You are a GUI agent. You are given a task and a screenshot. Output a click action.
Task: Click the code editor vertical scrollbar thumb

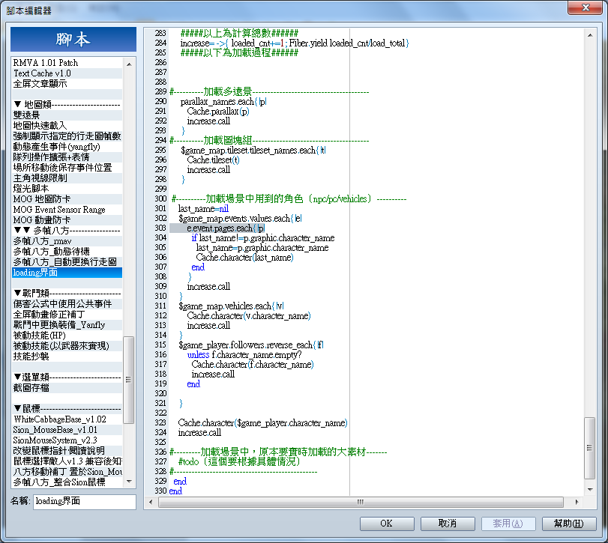coord(590,448)
